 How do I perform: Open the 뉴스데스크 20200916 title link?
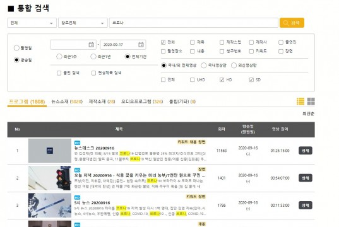coord(94,148)
